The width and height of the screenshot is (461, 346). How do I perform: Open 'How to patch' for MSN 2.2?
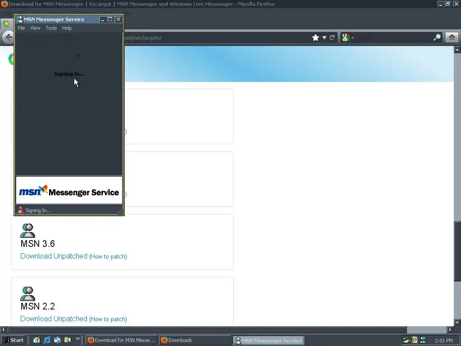point(108,319)
